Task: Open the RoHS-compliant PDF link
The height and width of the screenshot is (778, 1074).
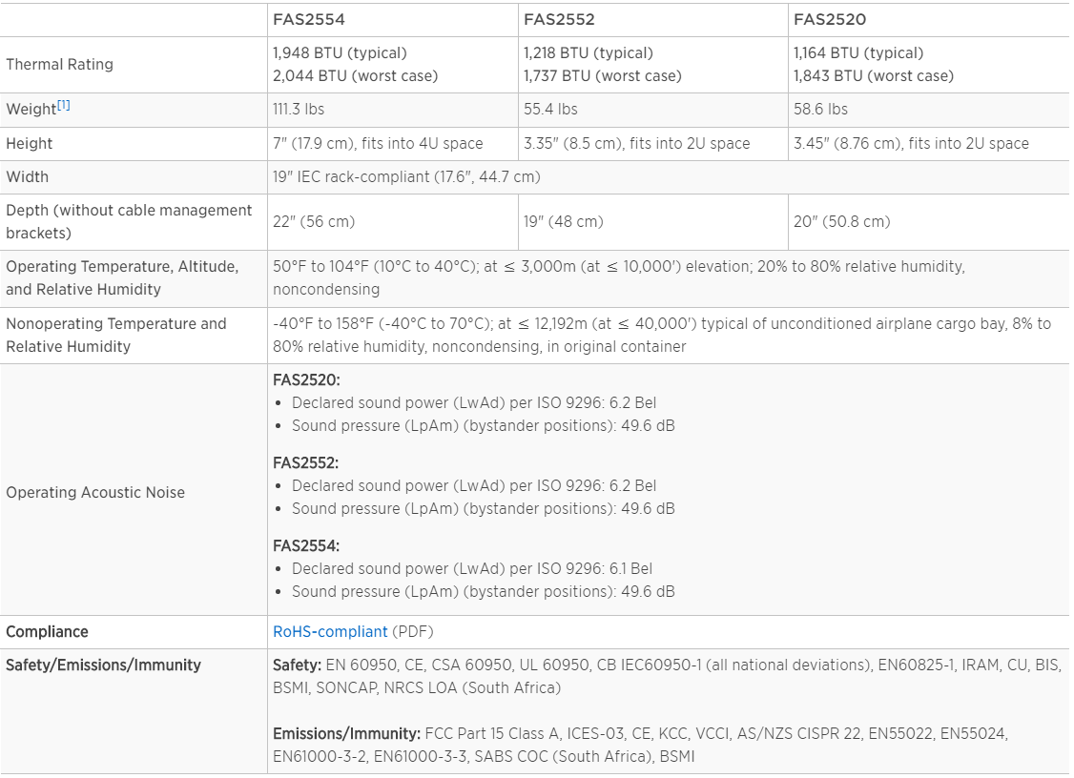Action: click(x=330, y=631)
